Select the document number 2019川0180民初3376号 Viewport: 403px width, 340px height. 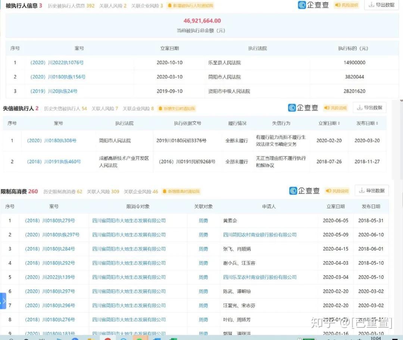pos(181,140)
